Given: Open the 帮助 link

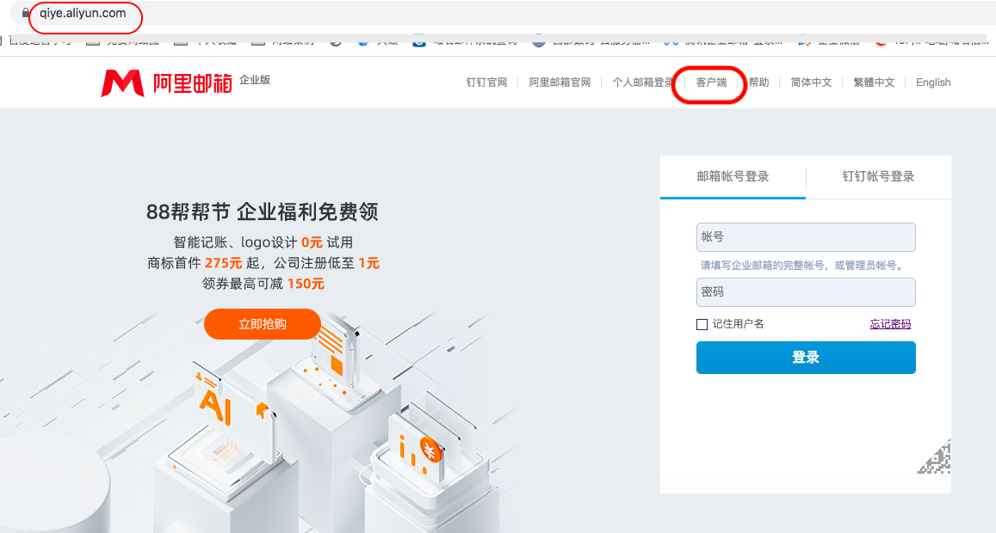Looking at the screenshot, I should (758, 83).
